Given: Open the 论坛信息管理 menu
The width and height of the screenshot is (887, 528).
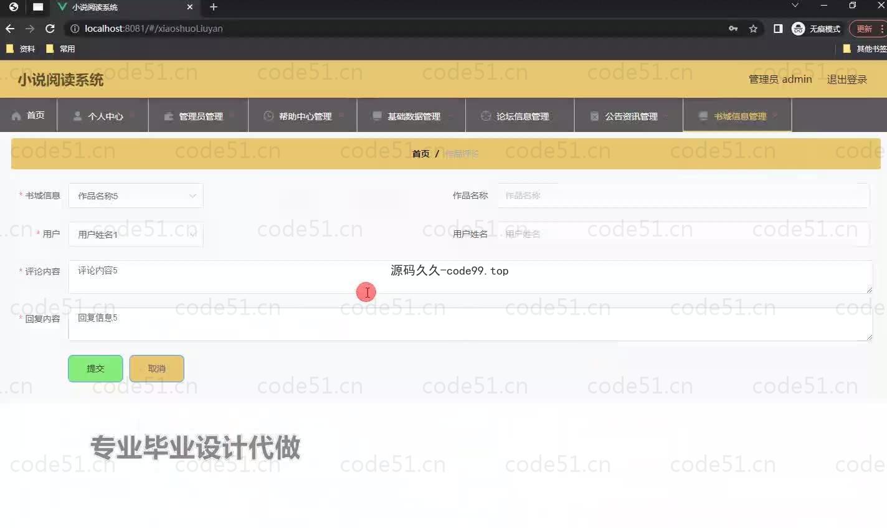Looking at the screenshot, I should 519,116.
